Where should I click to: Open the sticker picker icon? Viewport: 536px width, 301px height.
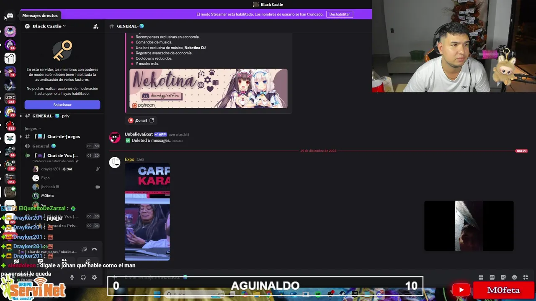coord(503,277)
